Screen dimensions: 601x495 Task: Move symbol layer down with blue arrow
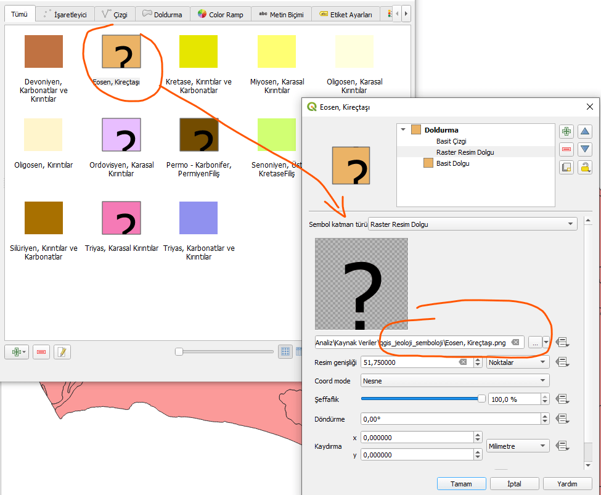pos(585,149)
